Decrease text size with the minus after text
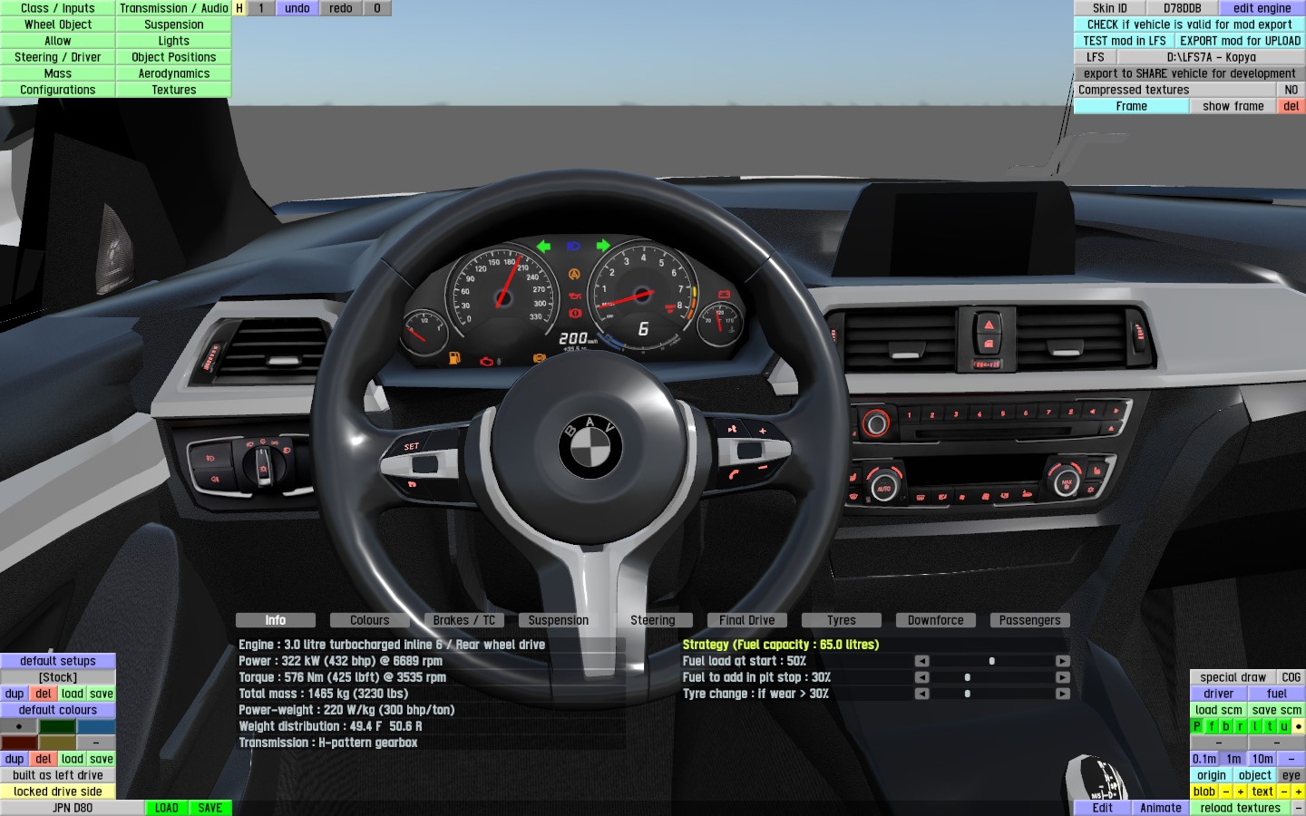 (x=1284, y=792)
